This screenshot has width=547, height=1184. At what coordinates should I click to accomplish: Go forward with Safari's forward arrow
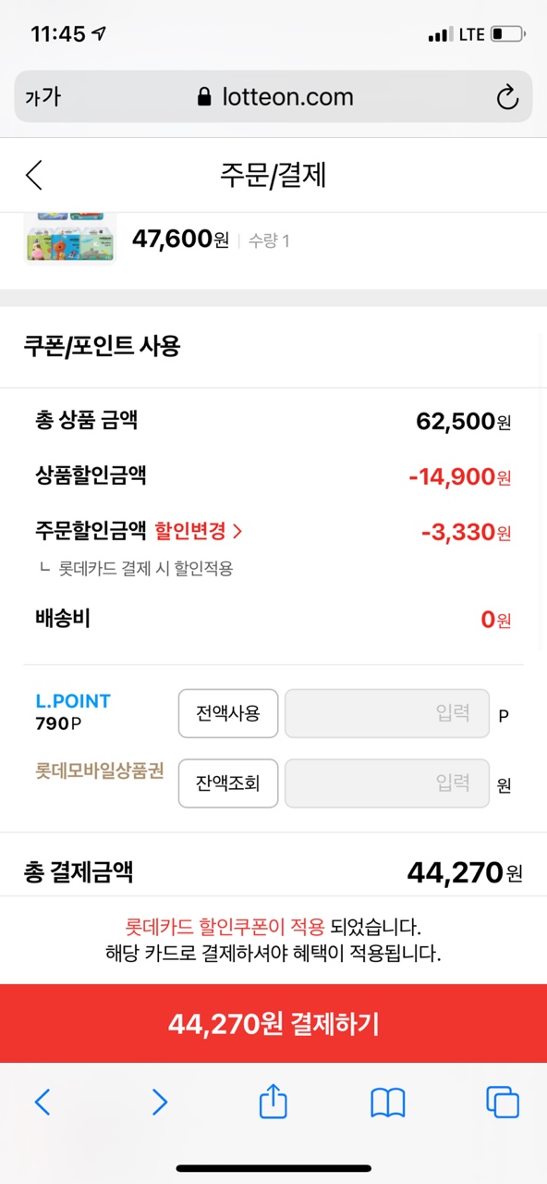coord(159,1102)
